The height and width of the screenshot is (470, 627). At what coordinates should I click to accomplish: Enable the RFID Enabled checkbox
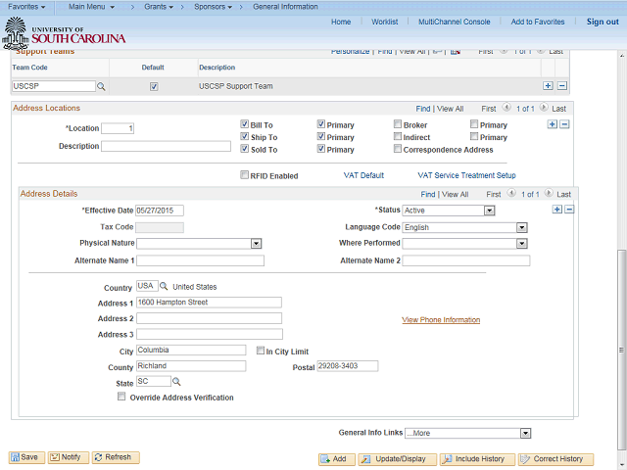point(244,176)
